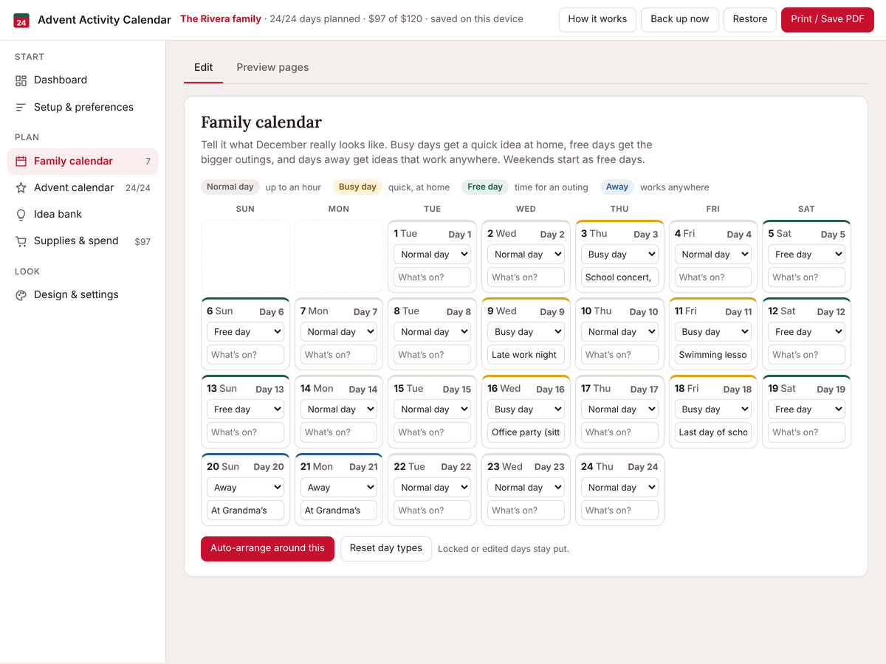This screenshot has width=886, height=664.
Task: Click the Advent calendar star icon
Action: pos(21,188)
